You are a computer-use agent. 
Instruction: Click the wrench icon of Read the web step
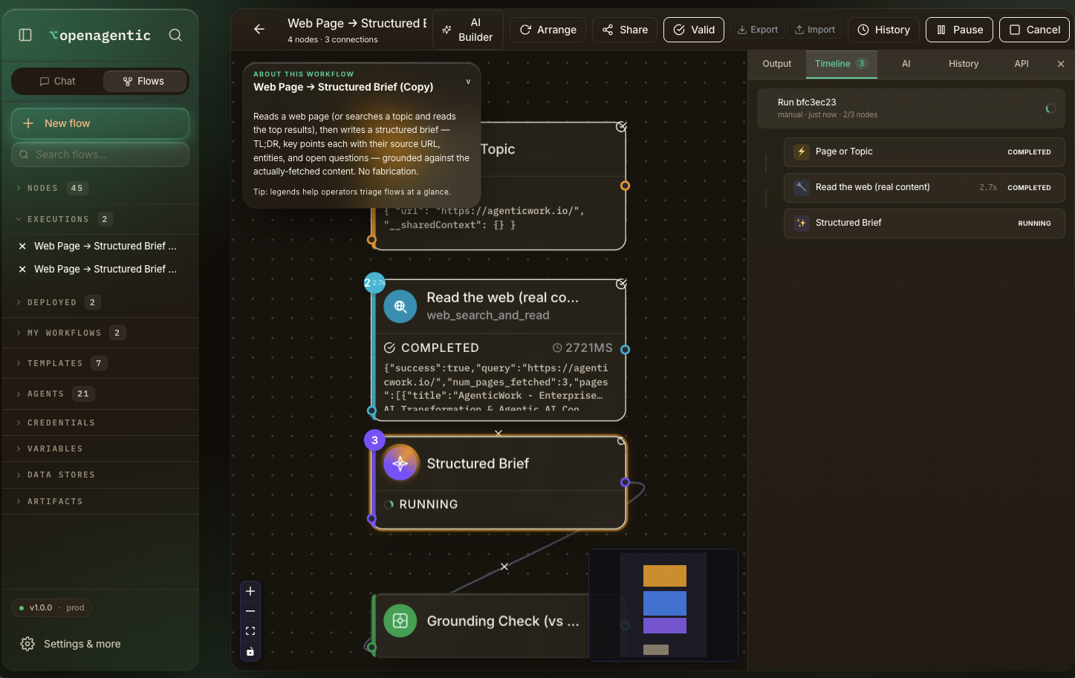[x=802, y=187]
